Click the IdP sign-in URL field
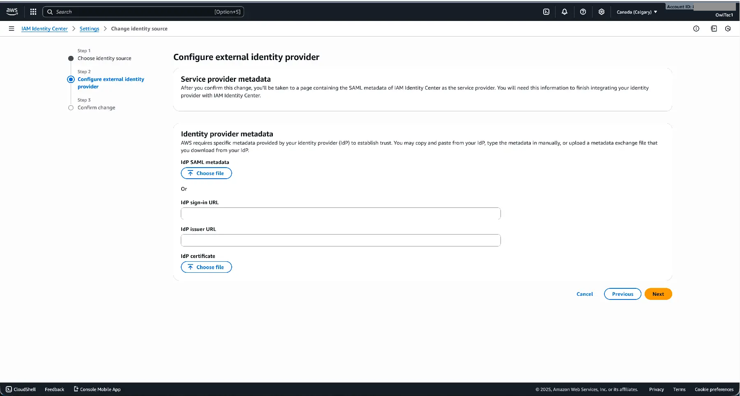Viewport: 740px width, 396px height. [x=341, y=214]
